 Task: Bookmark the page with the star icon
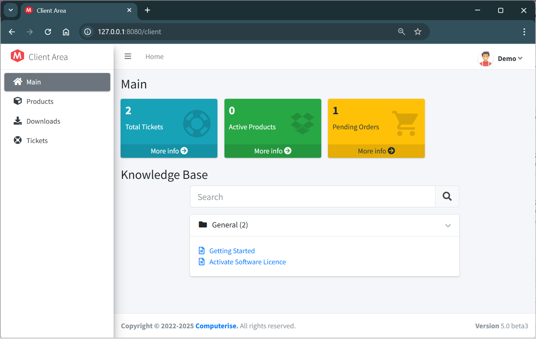(418, 31)
